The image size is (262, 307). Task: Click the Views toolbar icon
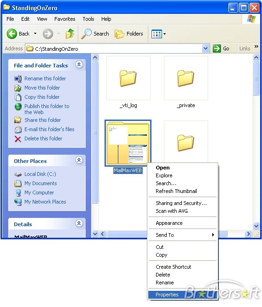(157, 34)
